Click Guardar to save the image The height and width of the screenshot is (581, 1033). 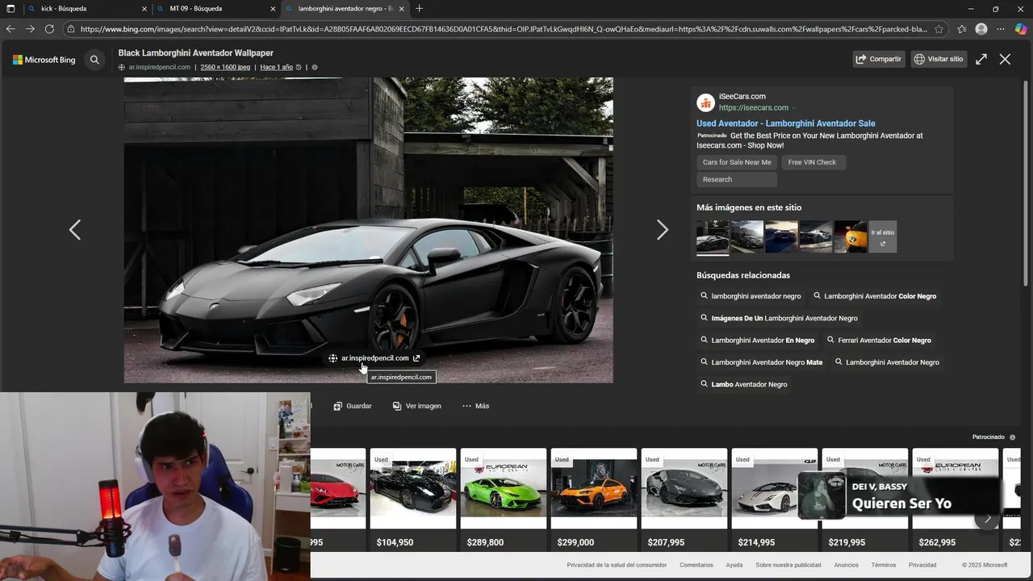click(x=353, y=406)
